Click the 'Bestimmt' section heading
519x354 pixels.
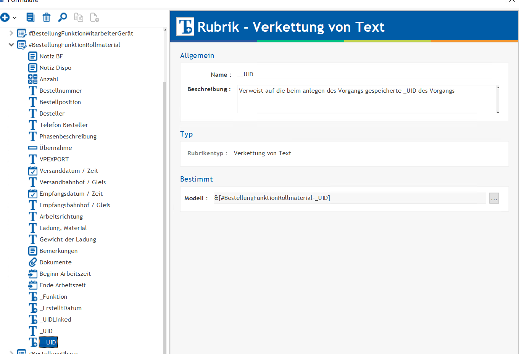pyautogui.click(x=197, y=179)
